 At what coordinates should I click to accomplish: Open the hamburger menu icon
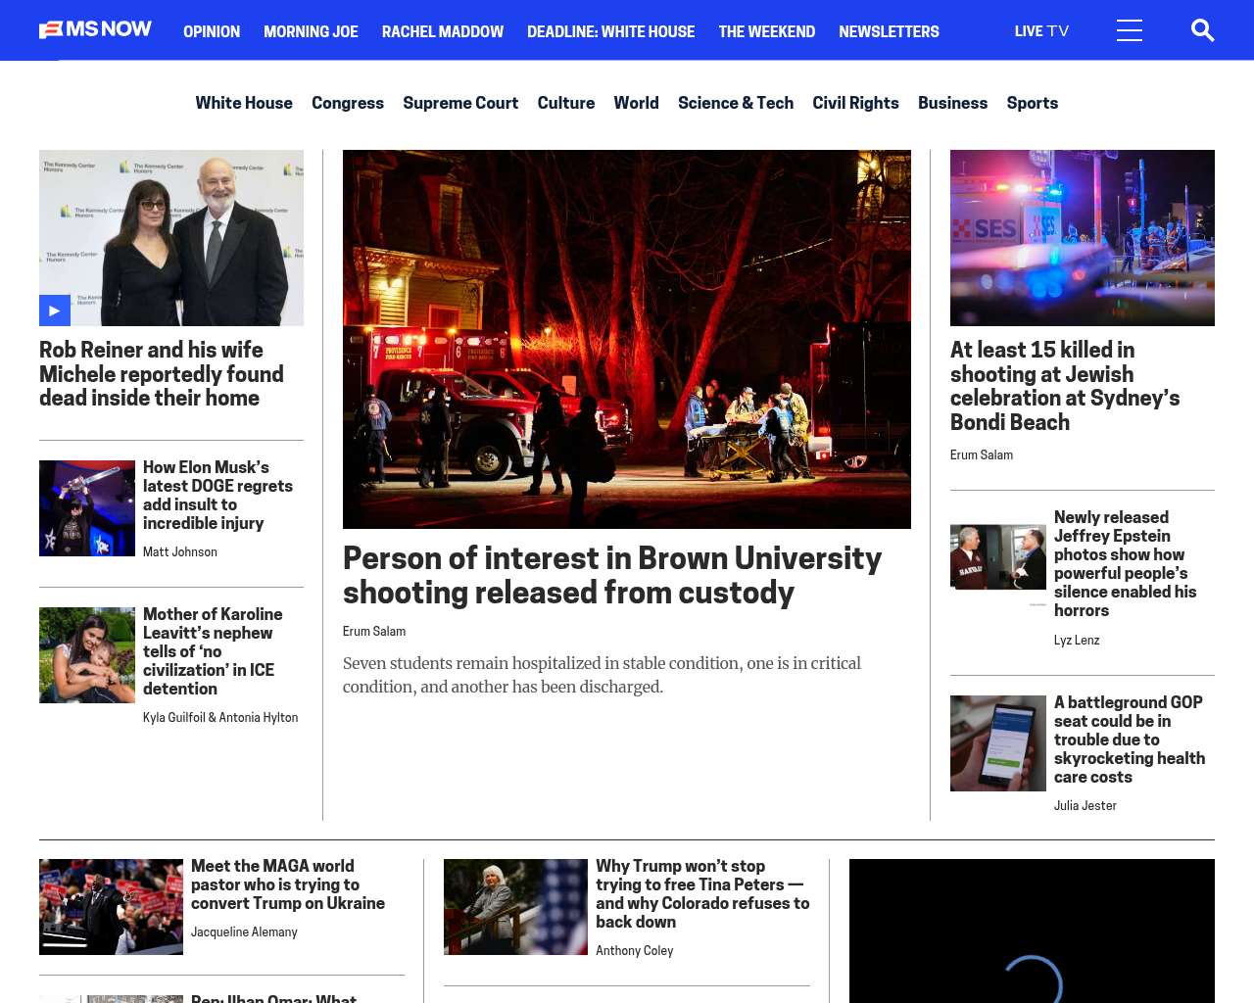tap(1129, 30)
